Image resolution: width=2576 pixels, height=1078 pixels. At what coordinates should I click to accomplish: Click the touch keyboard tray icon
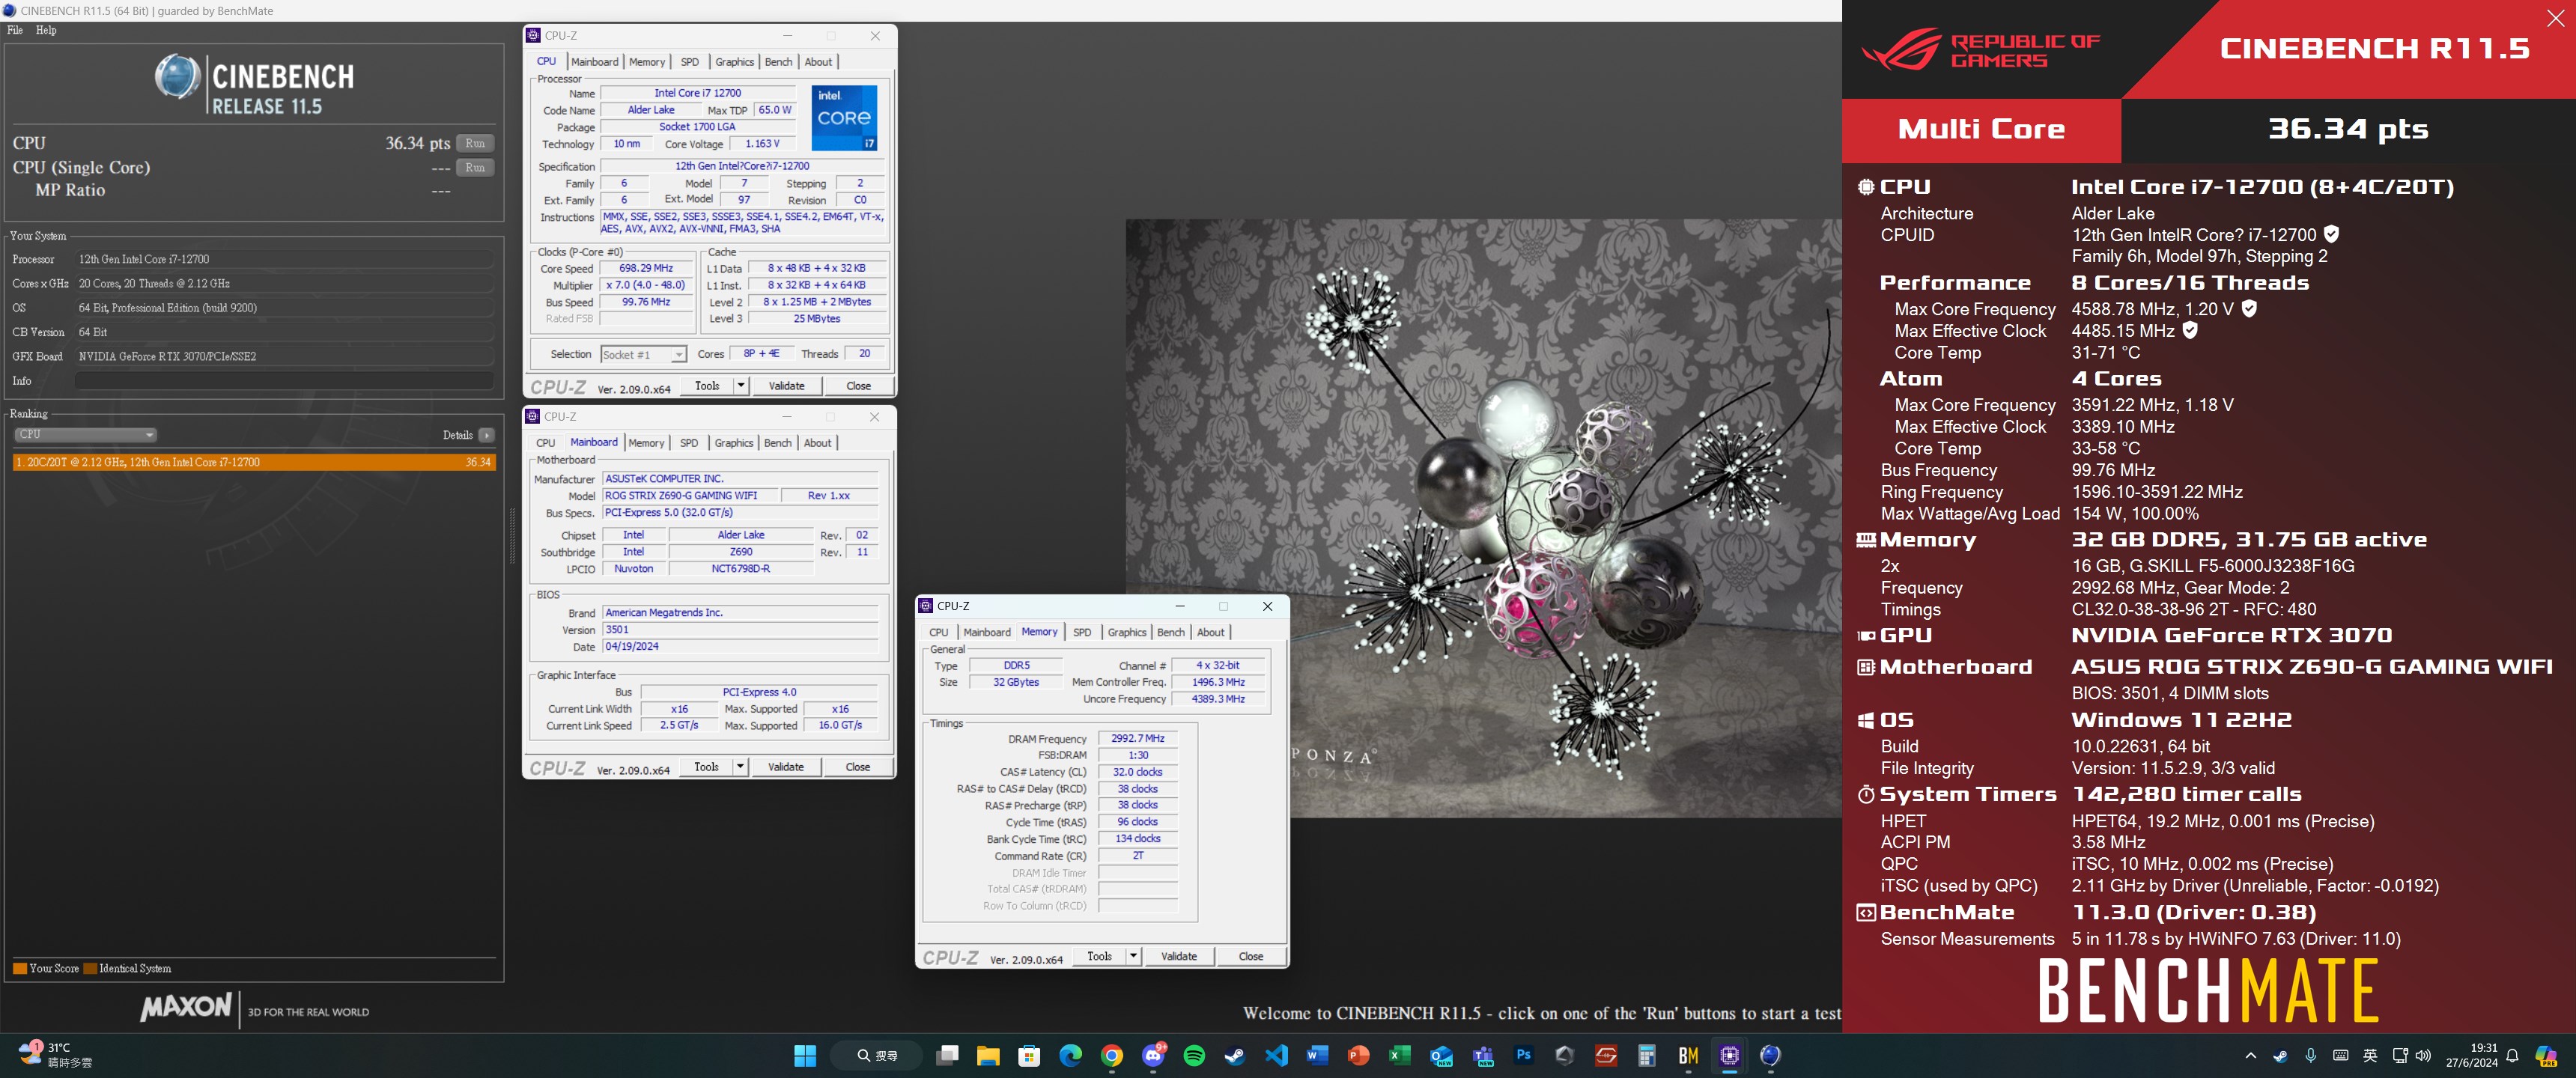coord(2340,1056)
